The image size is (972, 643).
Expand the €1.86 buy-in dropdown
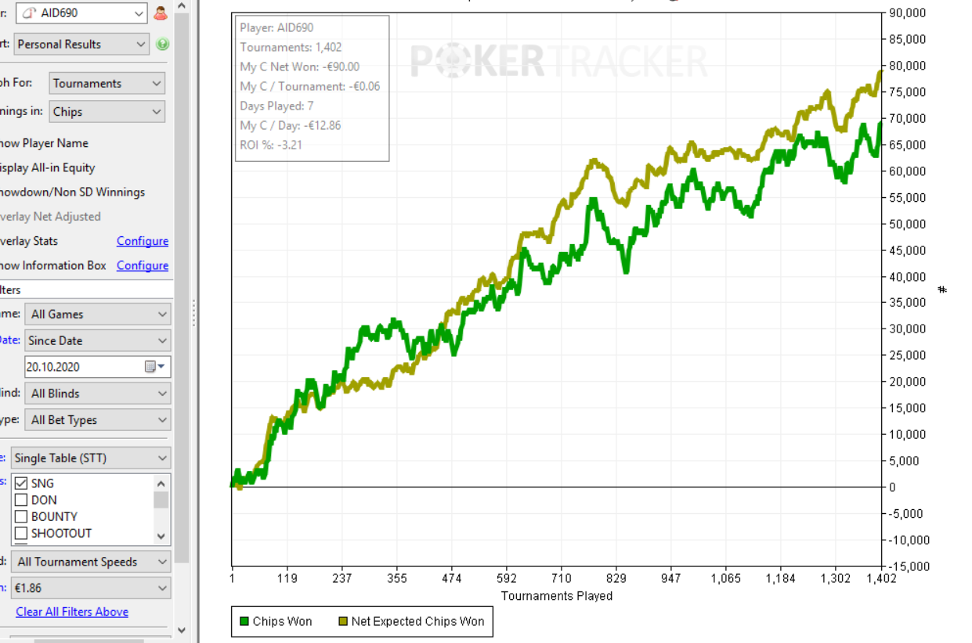pyautogui.click(x=162, y=588)
